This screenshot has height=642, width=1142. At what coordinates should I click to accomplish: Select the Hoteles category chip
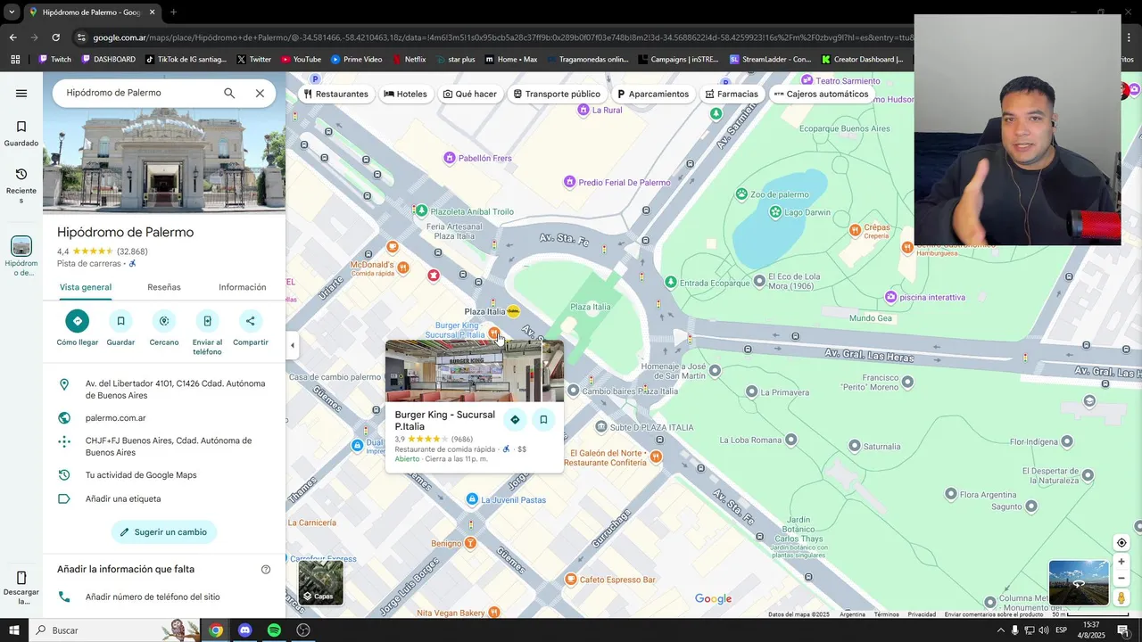(x=406, y=94)
